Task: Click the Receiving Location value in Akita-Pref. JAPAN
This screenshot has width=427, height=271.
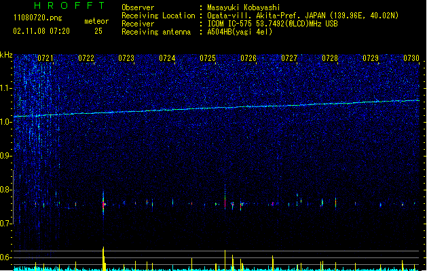Action: point(303,16)
